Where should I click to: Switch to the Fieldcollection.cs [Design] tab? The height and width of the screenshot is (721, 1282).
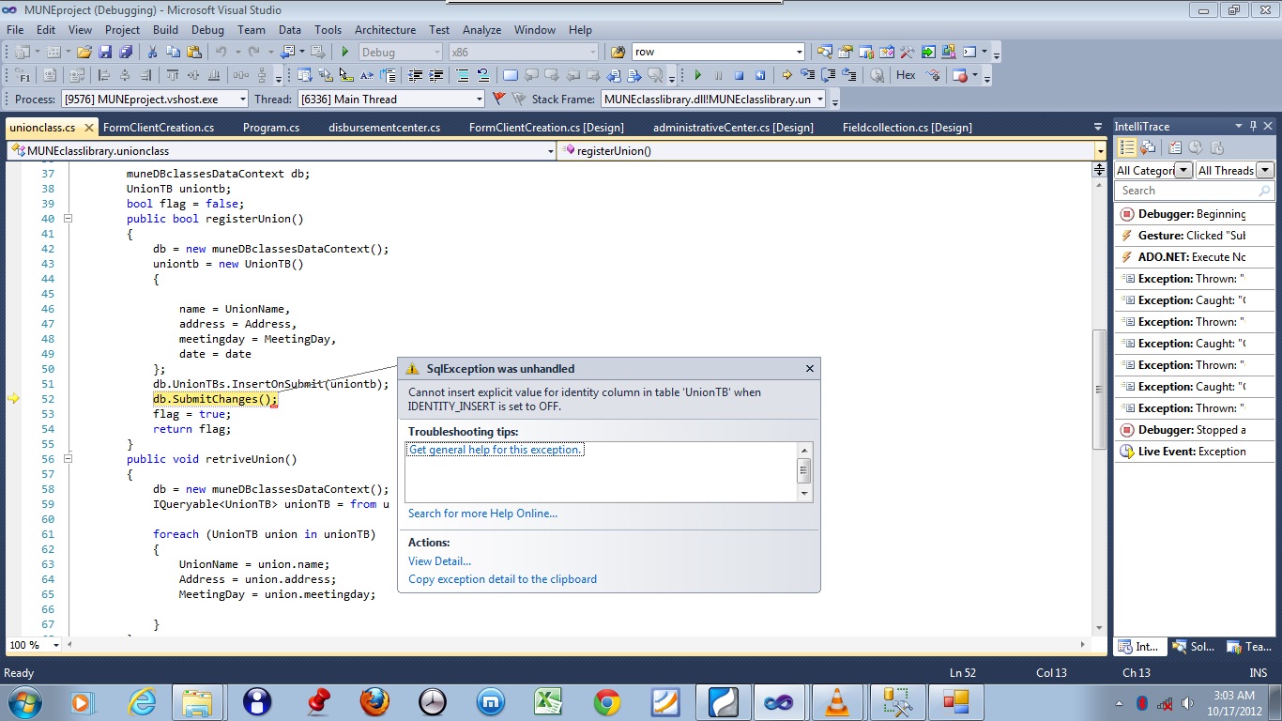tap(908, 128)
